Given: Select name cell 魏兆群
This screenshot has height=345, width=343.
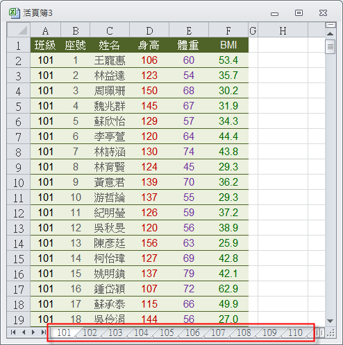Looking at the screenshot, I should point(110,106).
